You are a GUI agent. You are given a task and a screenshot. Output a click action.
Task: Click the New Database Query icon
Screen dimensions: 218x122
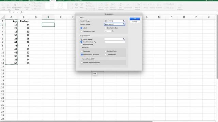point(17,6)
